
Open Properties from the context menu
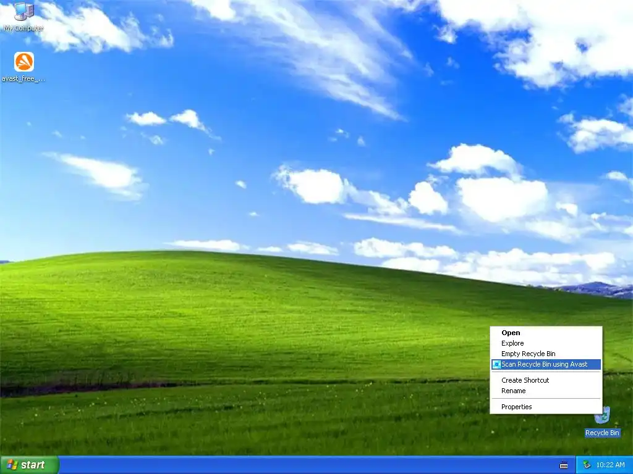546,407
